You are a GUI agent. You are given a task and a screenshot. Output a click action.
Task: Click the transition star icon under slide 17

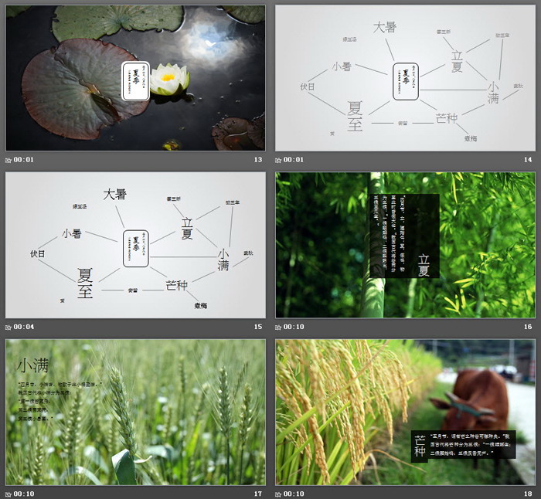9,494
